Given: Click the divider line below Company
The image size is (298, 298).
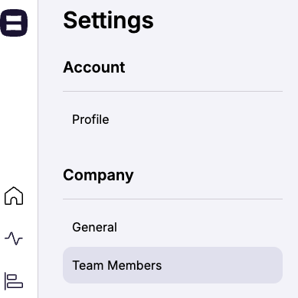Looking at the screenshot, I should point(172,199).
